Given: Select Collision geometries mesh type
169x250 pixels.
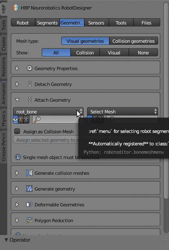Looking at the screenshot, I should (x=134, y=41).
